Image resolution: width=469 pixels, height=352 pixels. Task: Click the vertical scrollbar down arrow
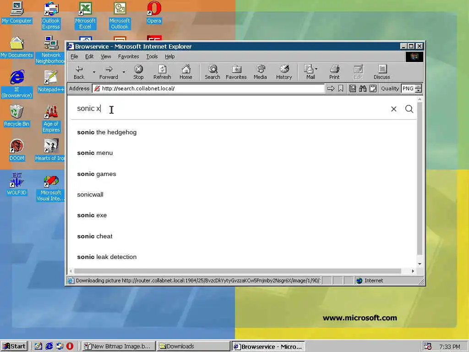coord(420,264)
